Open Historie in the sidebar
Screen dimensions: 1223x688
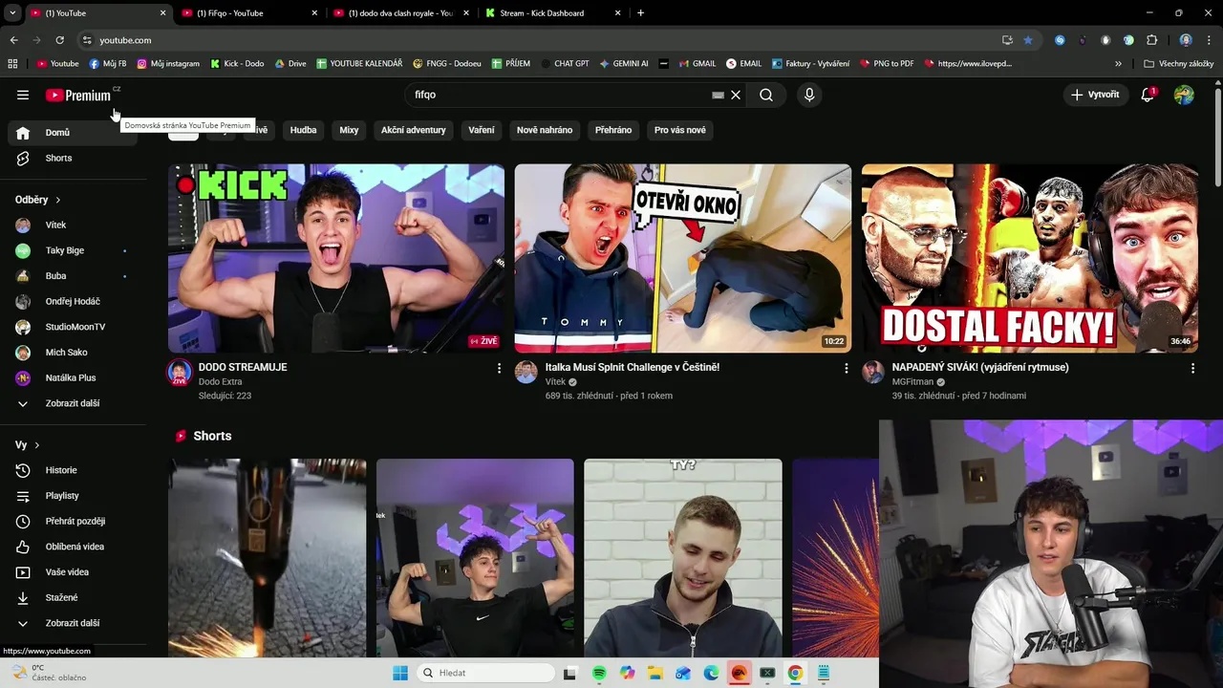click(x=73, y=470)
